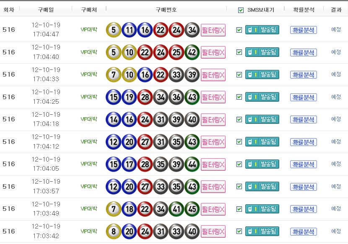Toggle the SMS checkbox for the 17:03:42 row
The width and height of the screenshot is (348, 244).
239,231
